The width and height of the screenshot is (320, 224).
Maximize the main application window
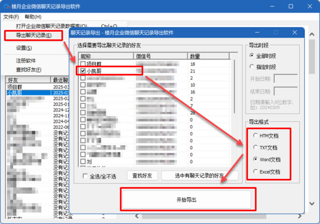click(291, 6)
